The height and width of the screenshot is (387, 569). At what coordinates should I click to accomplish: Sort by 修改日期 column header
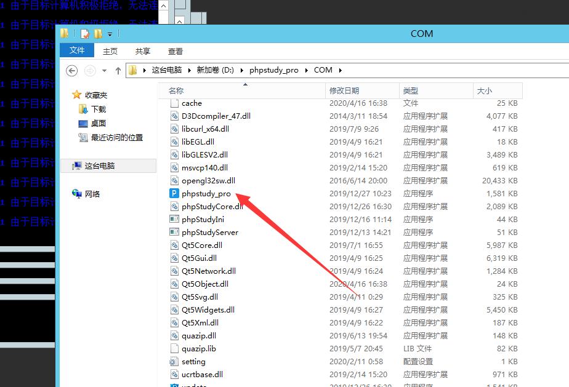pyautogui.click(x=344, y=90)
